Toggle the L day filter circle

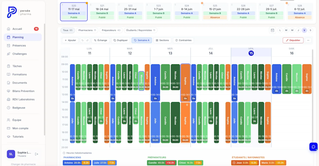[280, 30]
